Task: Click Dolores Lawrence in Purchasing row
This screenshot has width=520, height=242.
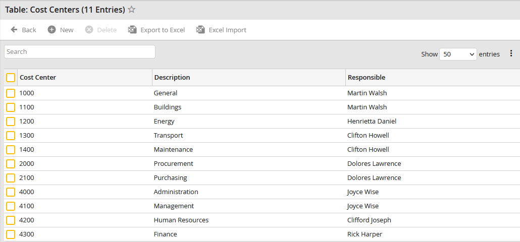Action: 374,178
